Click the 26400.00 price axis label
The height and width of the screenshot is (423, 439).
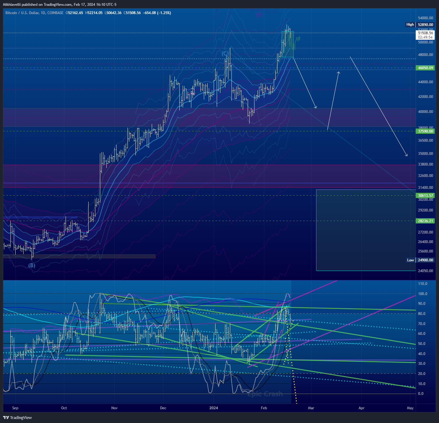point(426,242)
